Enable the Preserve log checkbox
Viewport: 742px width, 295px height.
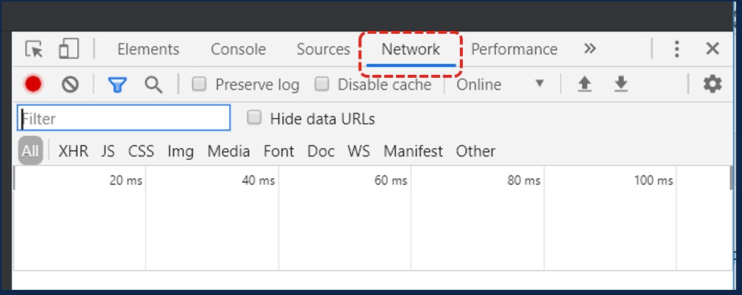point(199,84)
